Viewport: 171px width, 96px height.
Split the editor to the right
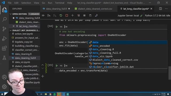coord(160,9)
